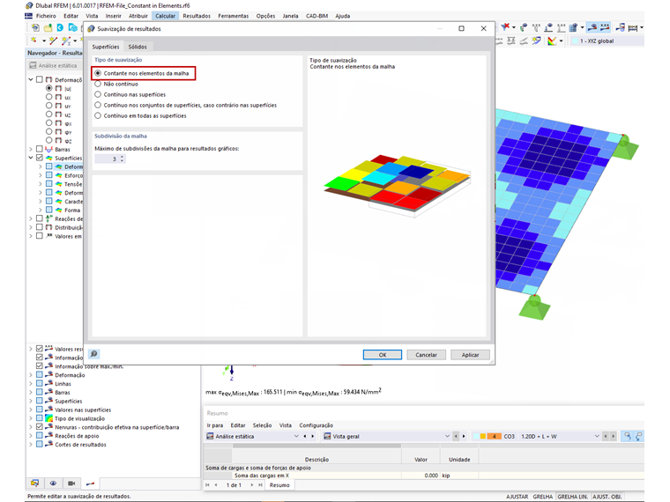Toggle the Superfícies checkbox in navigator tree
Screen dimensions: 670x502
[40, 158]
